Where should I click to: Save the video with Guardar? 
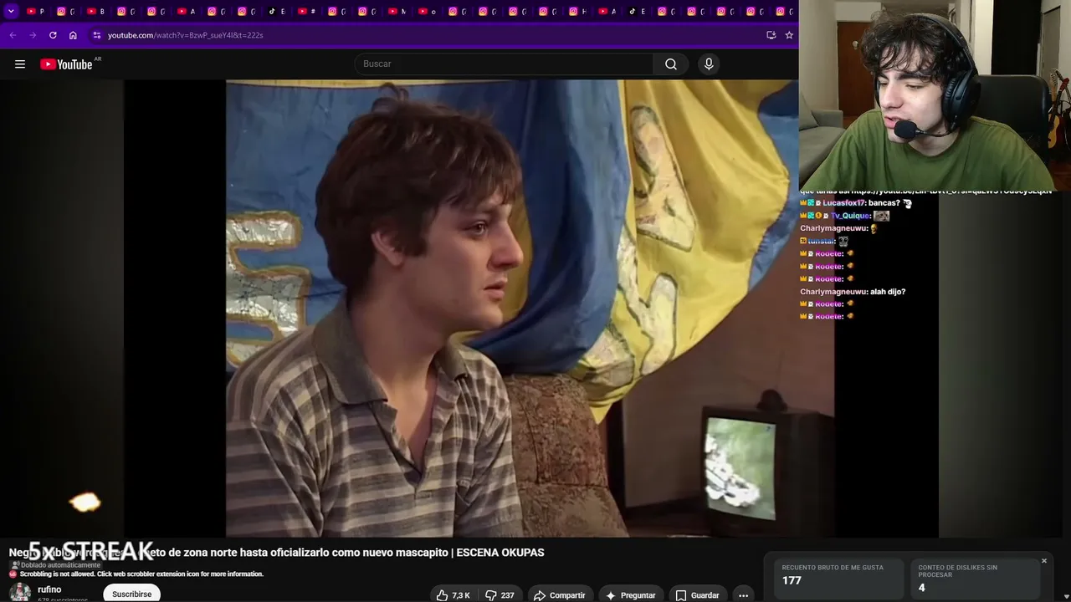tap(698, 595)
